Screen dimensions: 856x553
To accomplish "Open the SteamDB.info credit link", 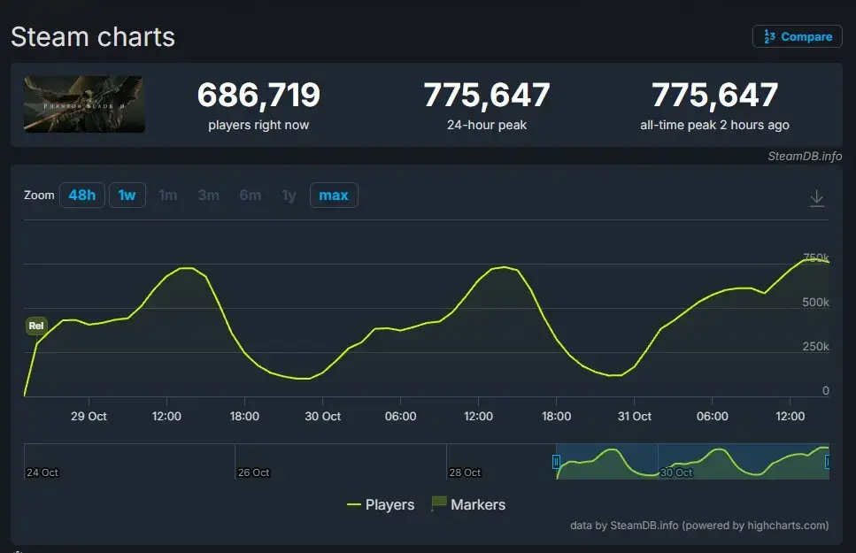I will pos(805,156).
